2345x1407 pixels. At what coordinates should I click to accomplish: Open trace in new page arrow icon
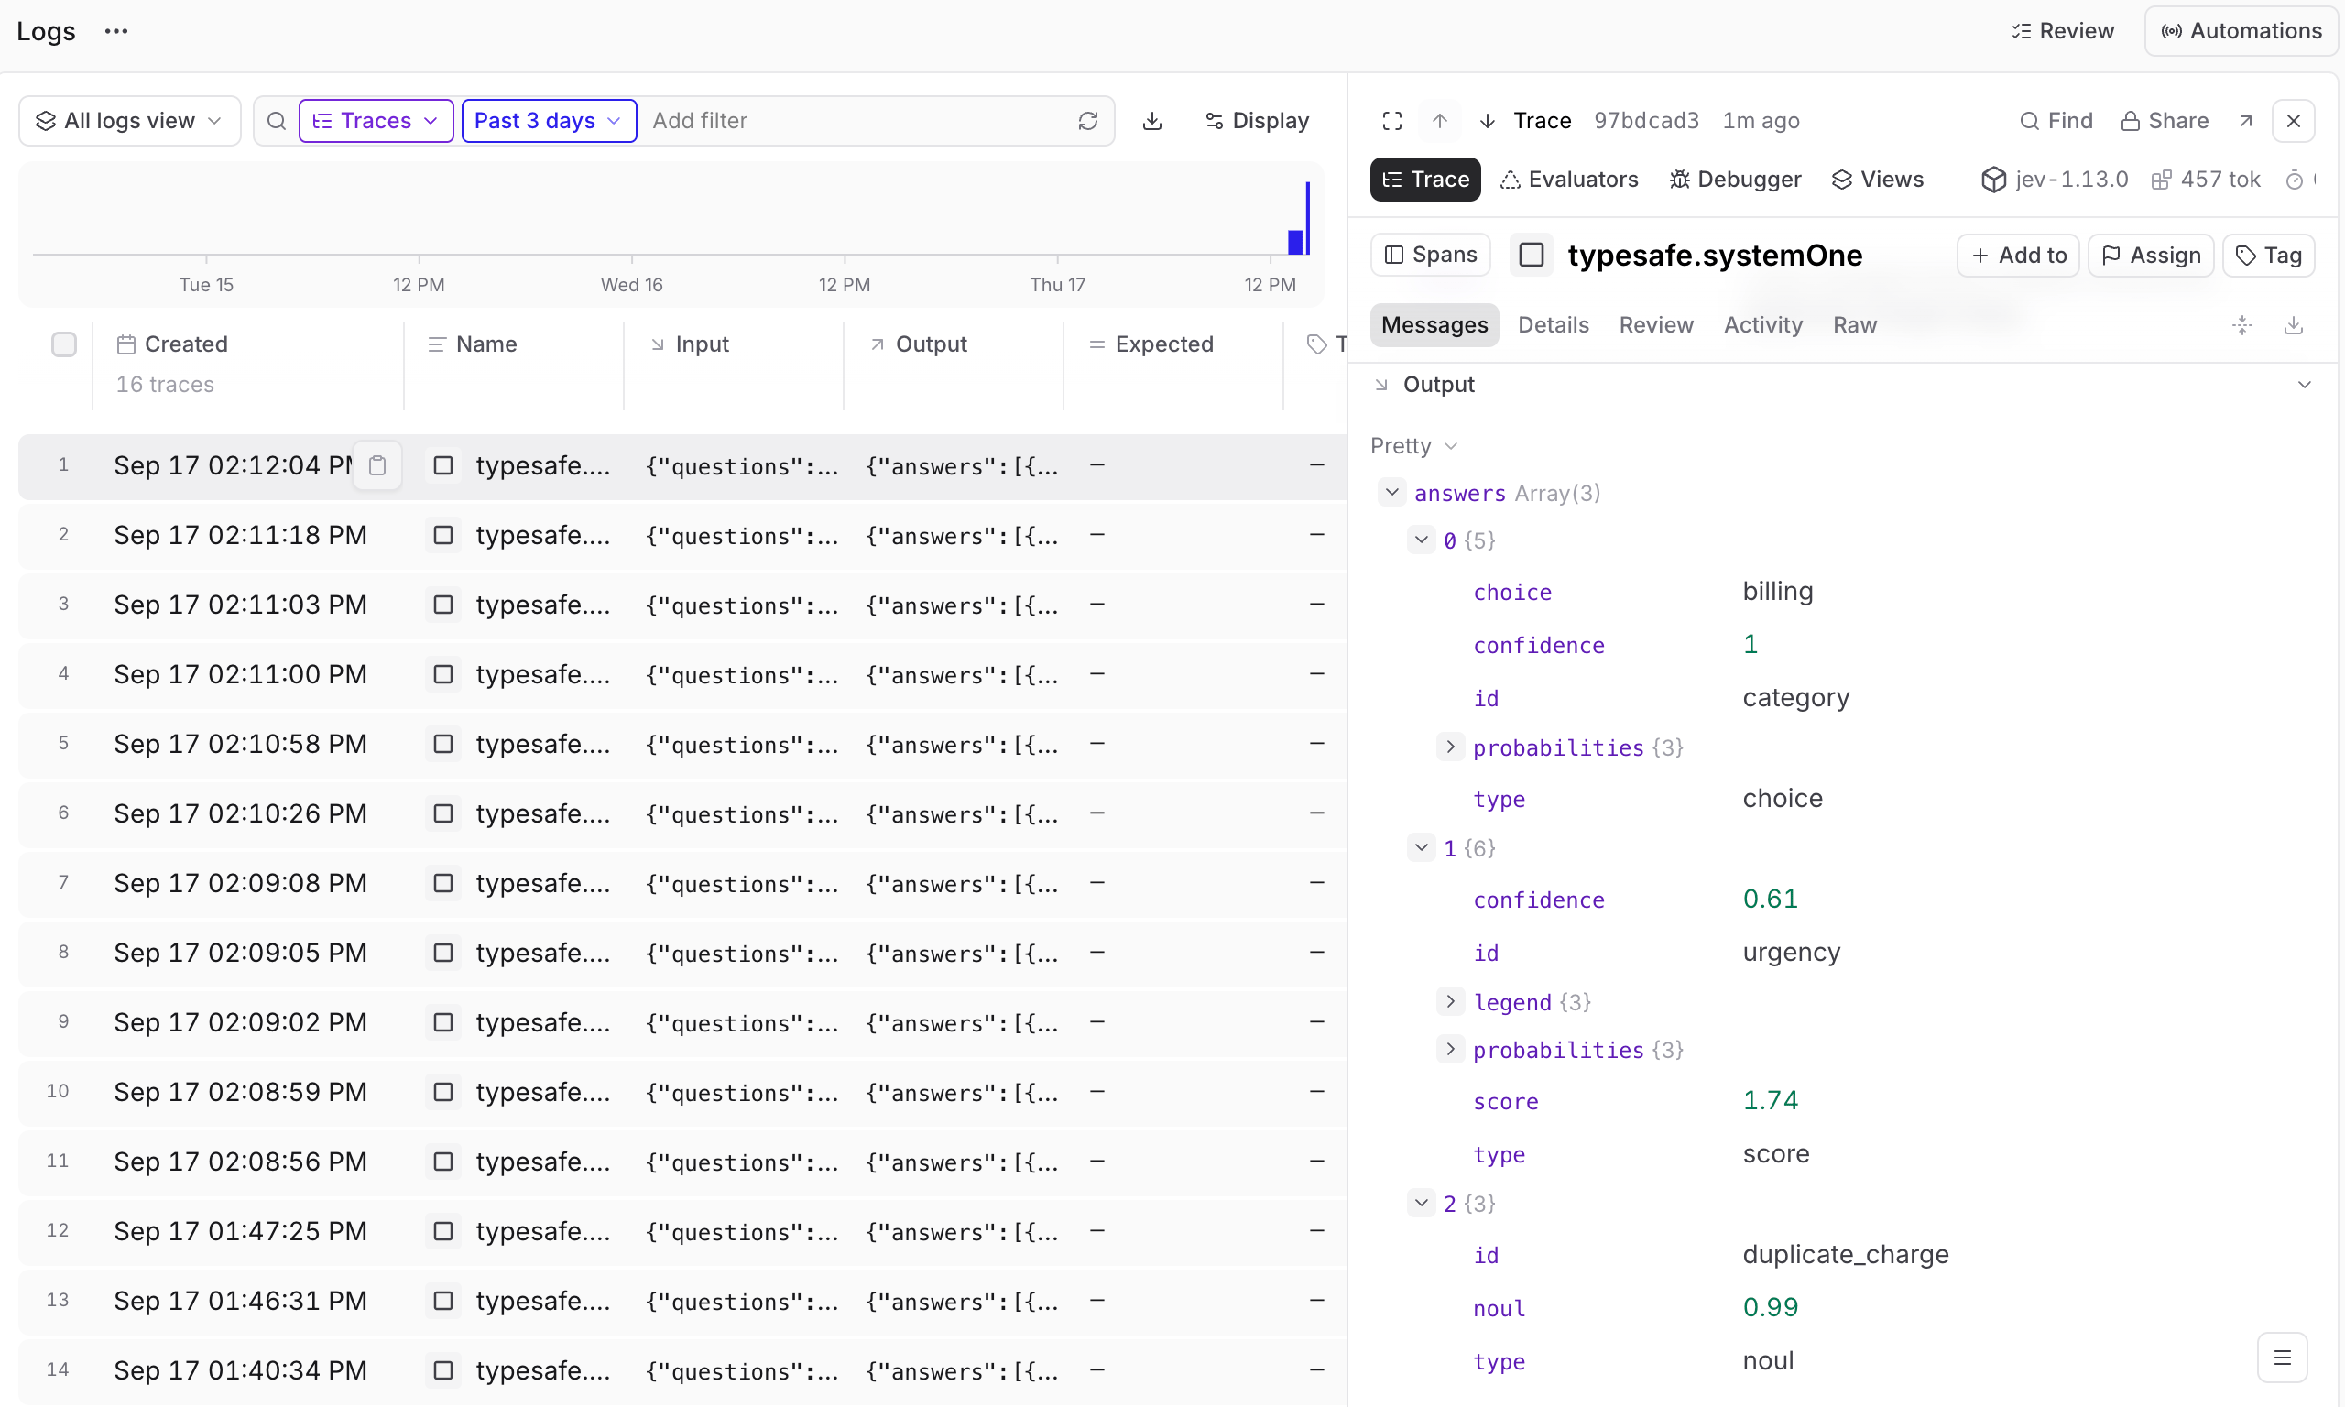[x=2246, y=121]
